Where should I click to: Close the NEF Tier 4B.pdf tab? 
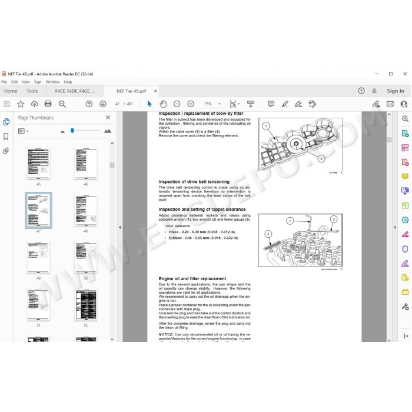point(155,91)
